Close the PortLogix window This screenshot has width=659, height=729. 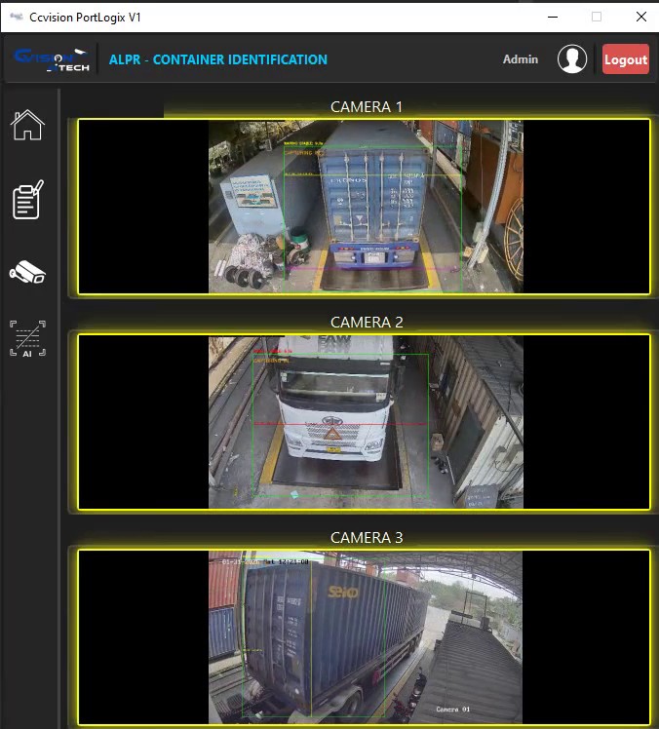pos(640,17)
